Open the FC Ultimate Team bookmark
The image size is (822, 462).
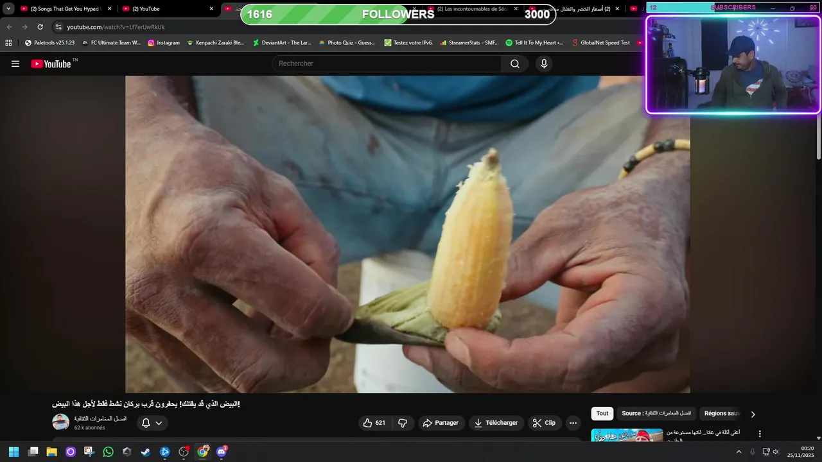111,43
